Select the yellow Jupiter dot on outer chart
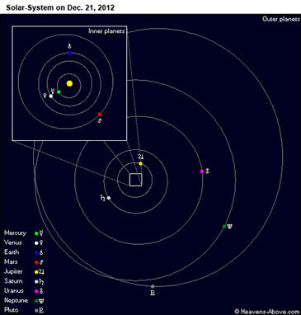Screen dimensions: 301x315 click(x=141, y=163)
